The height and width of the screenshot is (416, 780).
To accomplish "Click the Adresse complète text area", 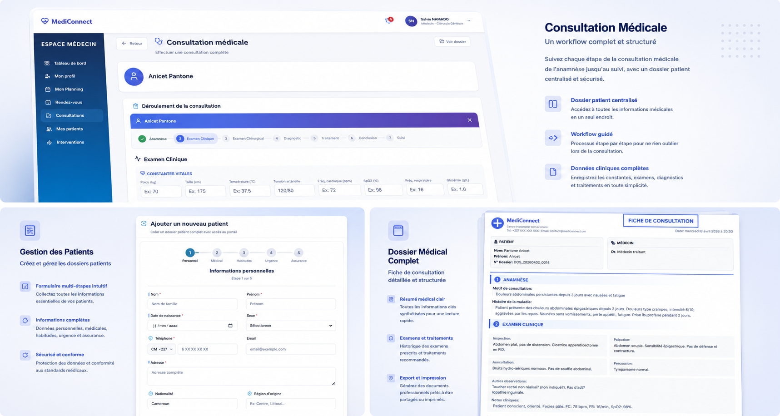I will (x=242, y=376).
